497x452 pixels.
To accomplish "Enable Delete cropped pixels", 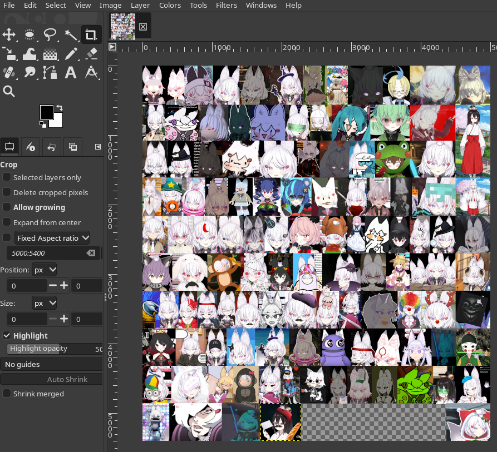I will click(7, 192).
